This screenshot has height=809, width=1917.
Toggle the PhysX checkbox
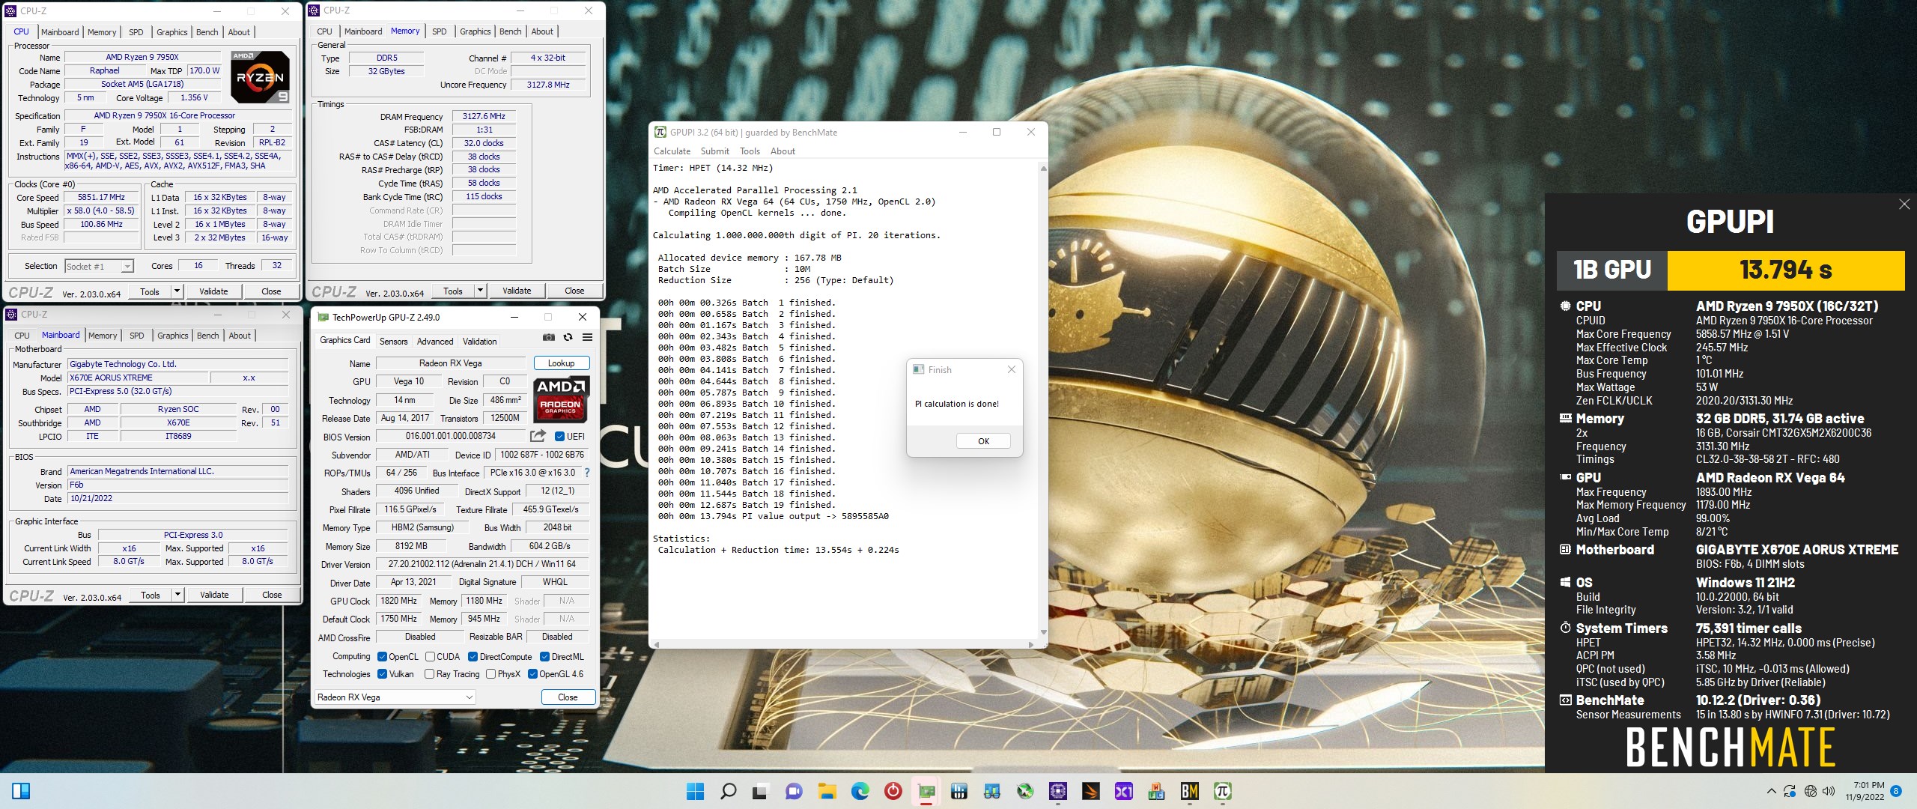[490, 674]
